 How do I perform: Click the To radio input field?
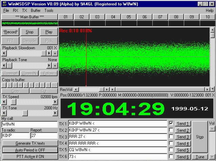[x=16, y=136]
